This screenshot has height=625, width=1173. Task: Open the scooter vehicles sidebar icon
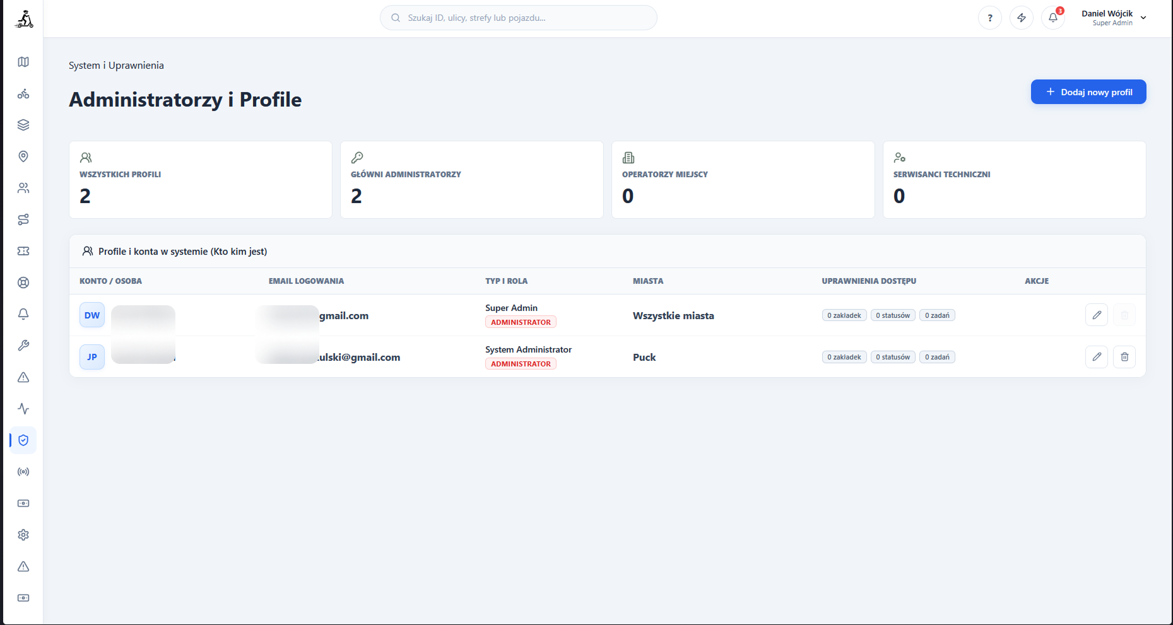pos(23,93)
